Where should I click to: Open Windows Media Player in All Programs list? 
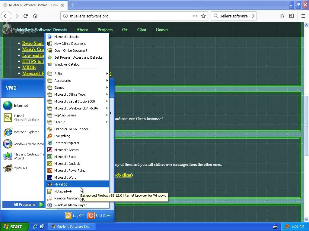78,205
